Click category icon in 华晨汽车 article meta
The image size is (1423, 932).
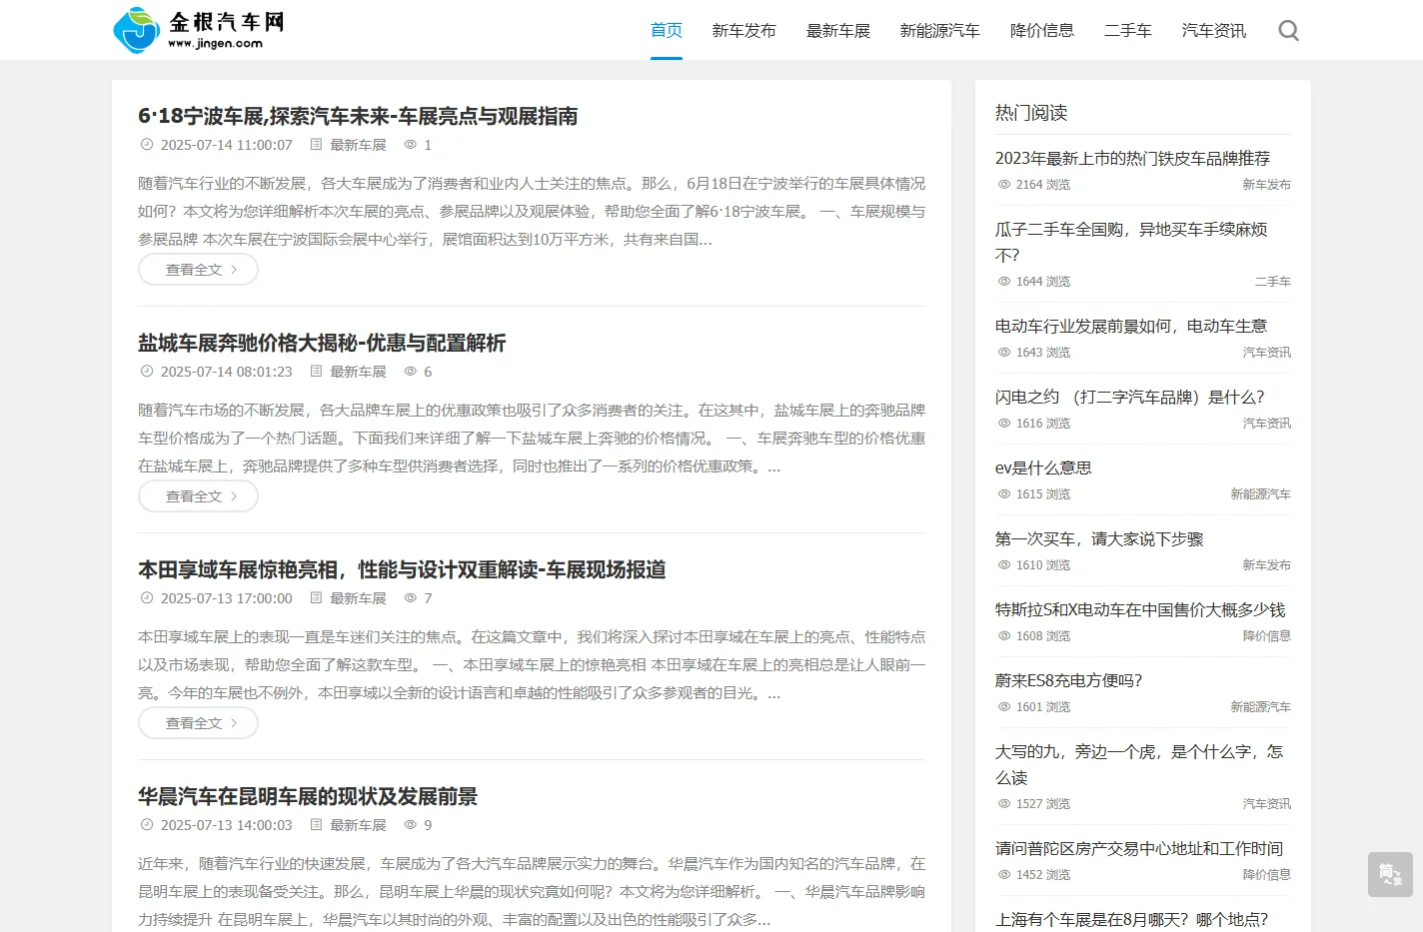tap(317, 825)
